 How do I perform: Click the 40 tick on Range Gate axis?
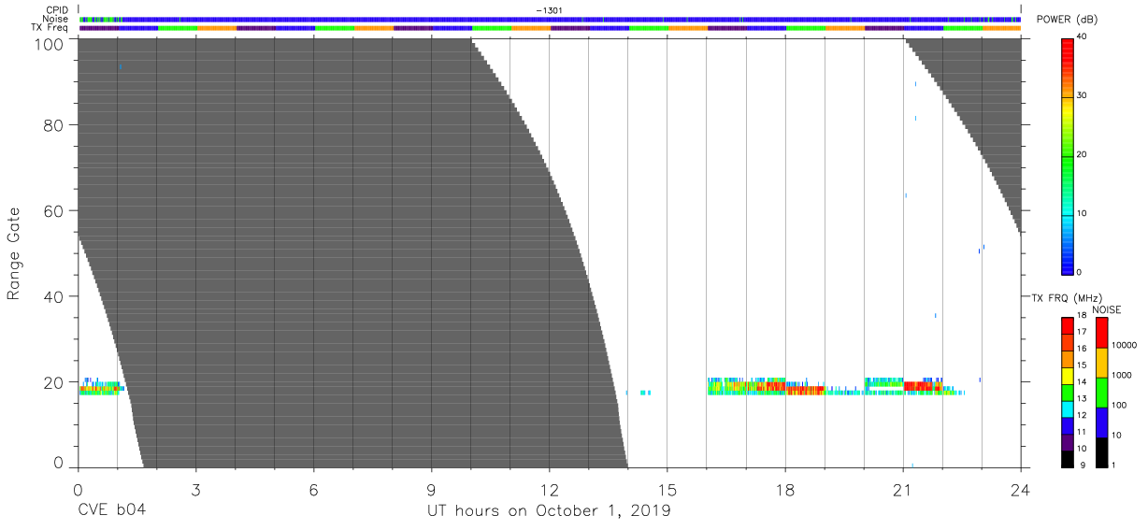pyautogui.click(x=55, y=296)
